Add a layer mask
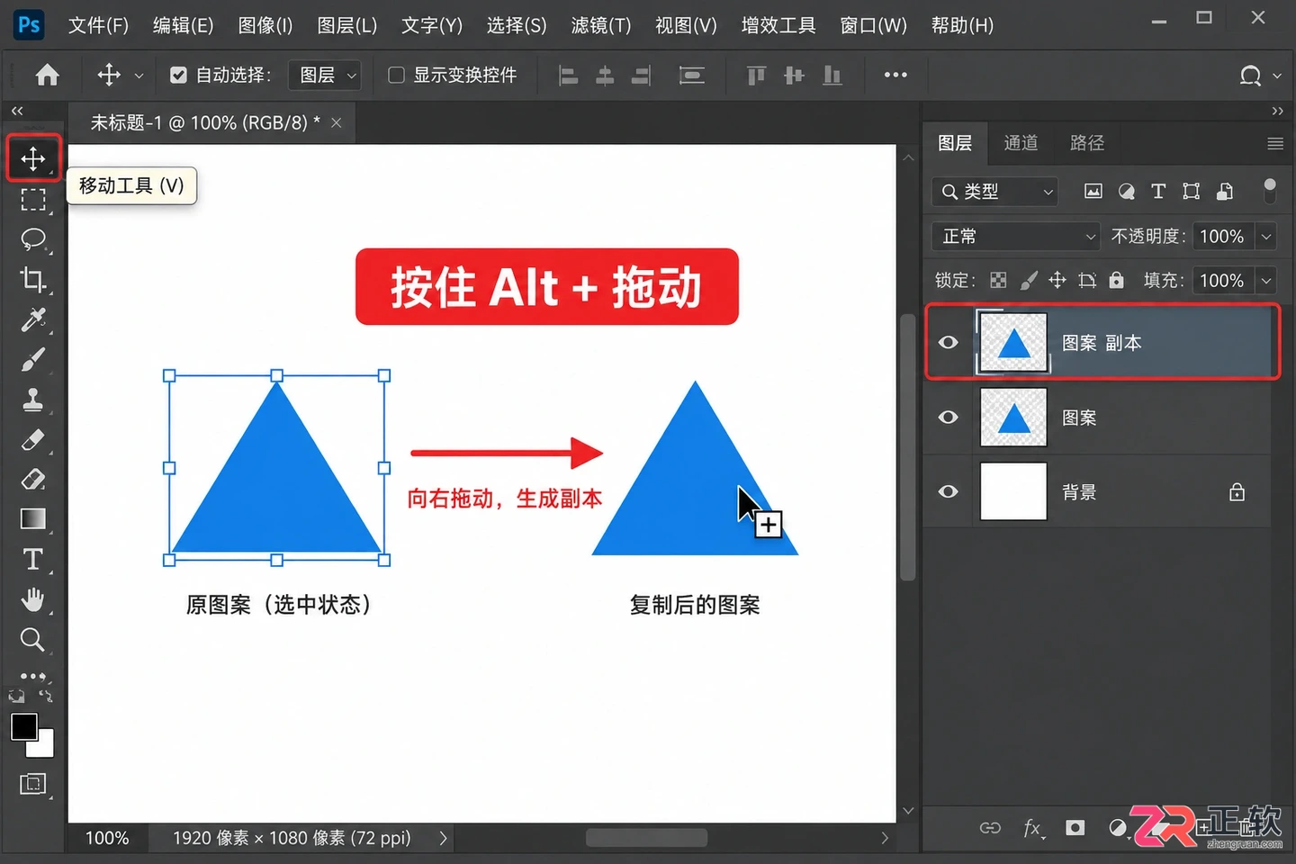The image size is (1296, 864). click(x=1075, y=828)
